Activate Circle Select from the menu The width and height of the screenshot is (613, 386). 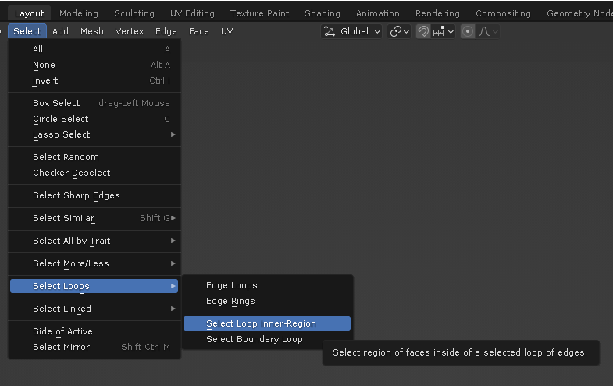pos(94,119)
